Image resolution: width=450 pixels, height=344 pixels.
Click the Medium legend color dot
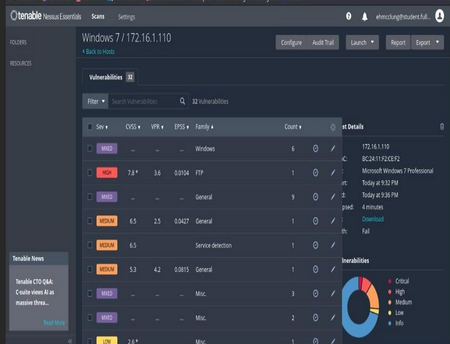[x=390, y=302]
